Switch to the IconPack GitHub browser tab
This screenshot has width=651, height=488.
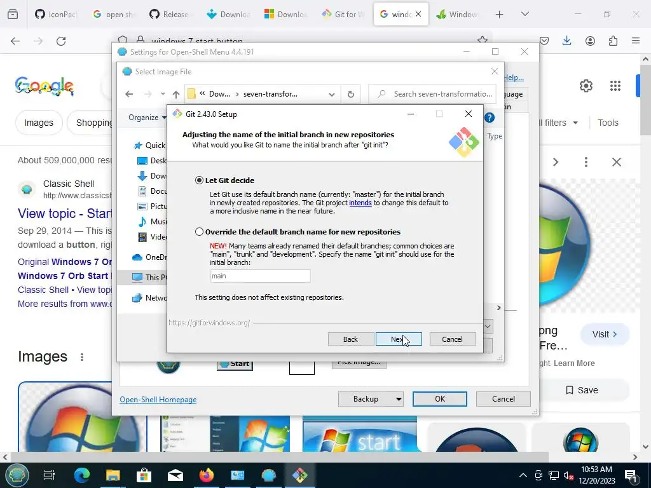[x=56, y=14]
